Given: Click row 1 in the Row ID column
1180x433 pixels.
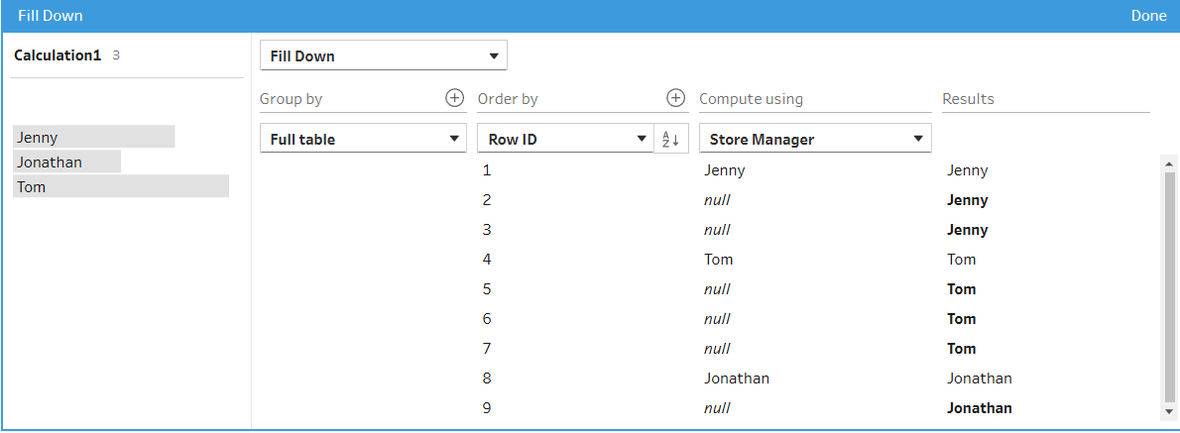Looking at the screenshot, I should coord(487,170).
